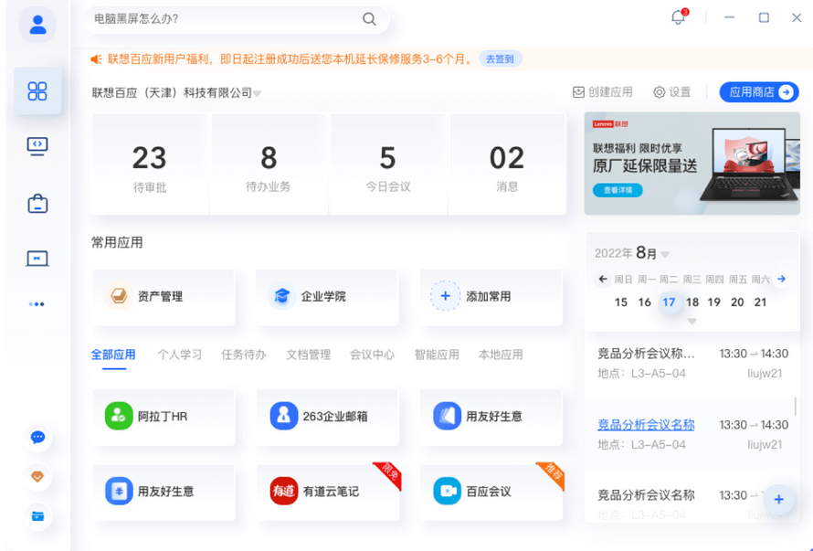
Task: Click the Lenovo warranty banner laptop image
Action: pos(749,165)
